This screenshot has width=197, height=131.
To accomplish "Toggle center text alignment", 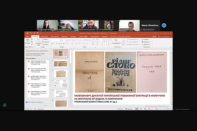I will [79, 44].
